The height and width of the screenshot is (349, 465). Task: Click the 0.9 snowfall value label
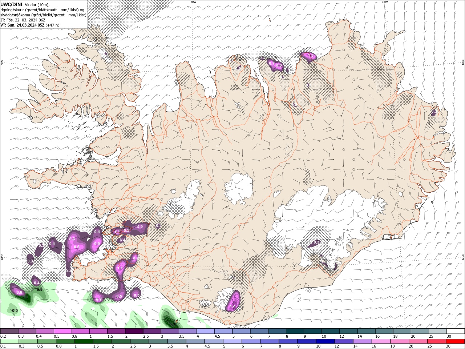97,244
